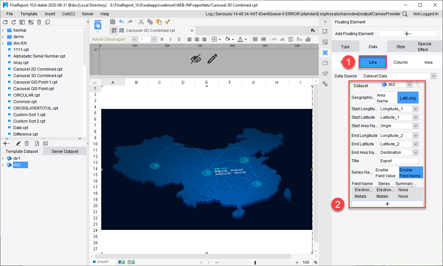Open the Start Longitude dropdown
This screenshot has width=443, height=266.
(399, 109)
